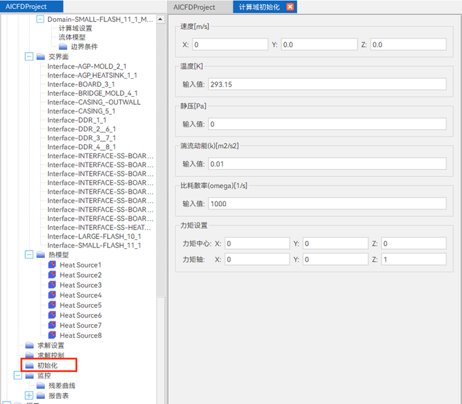Click the Heat Source6 icon
The width and height of the screenshot is (462, 404).
point(52,315)
